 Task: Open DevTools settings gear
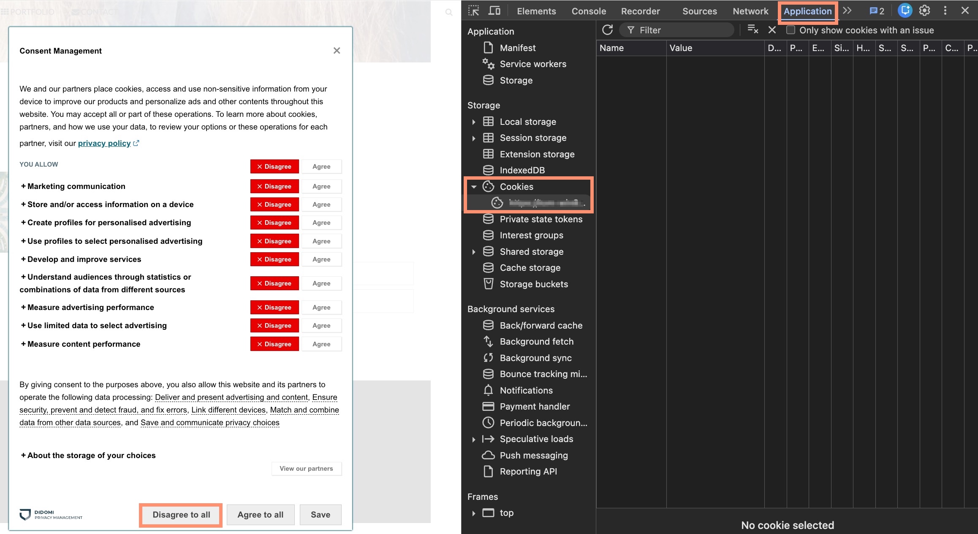coord(924,11)
